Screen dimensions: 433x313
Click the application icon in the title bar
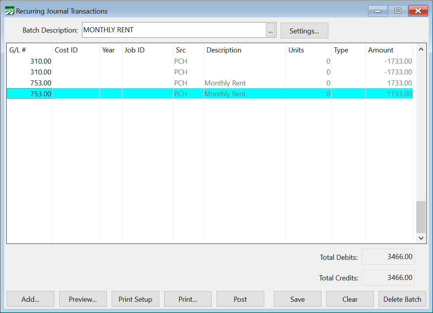click(x=9, y=11)
